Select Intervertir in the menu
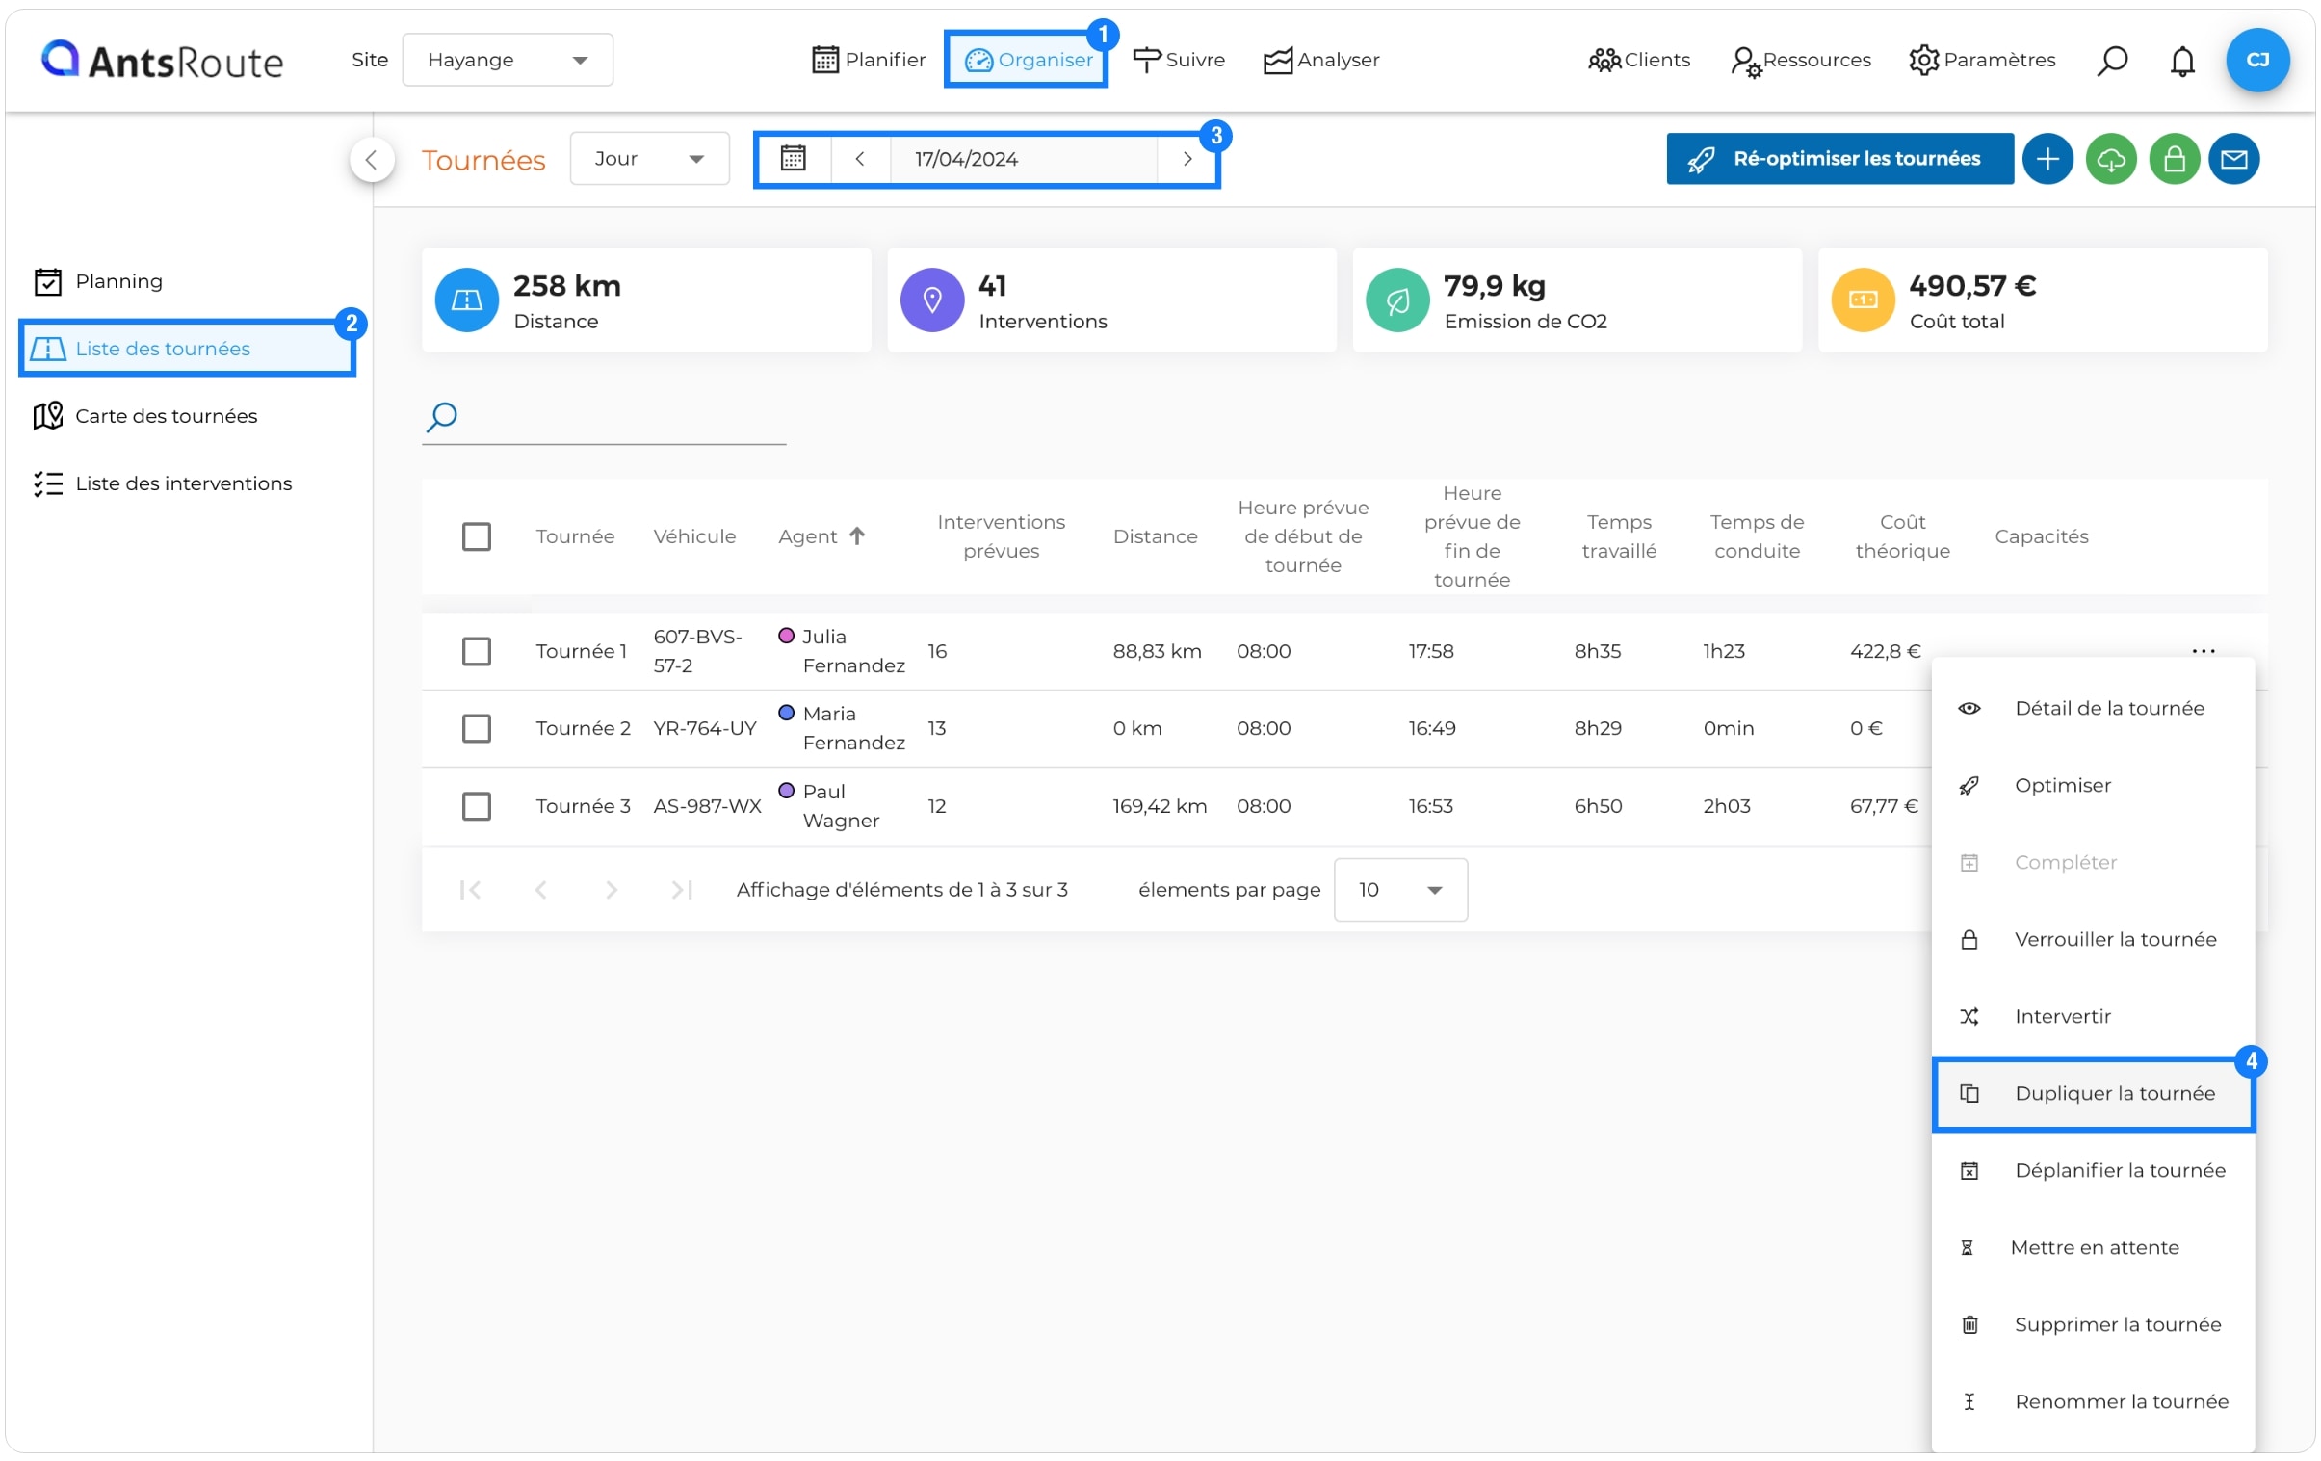The image size is (2321, 1461). pyautogui.click(x=2093, y=1017)
